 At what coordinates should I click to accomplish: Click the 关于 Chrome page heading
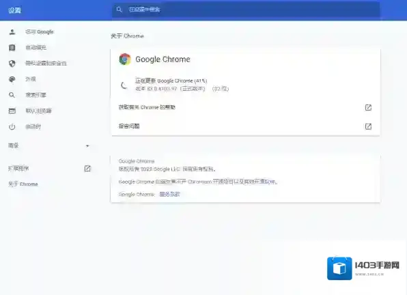coord(127,36)
